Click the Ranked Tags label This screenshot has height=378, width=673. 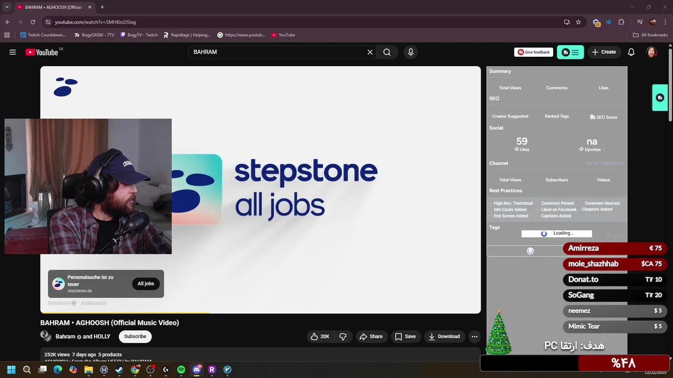pyautogui.click(x=557, y=116)
